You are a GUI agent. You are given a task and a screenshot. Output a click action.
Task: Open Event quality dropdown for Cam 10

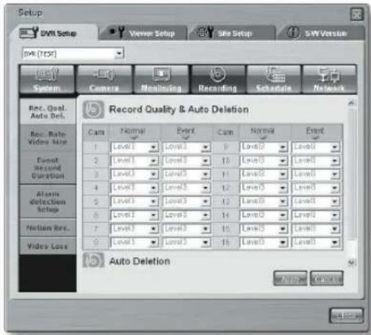tap(316, 161)
